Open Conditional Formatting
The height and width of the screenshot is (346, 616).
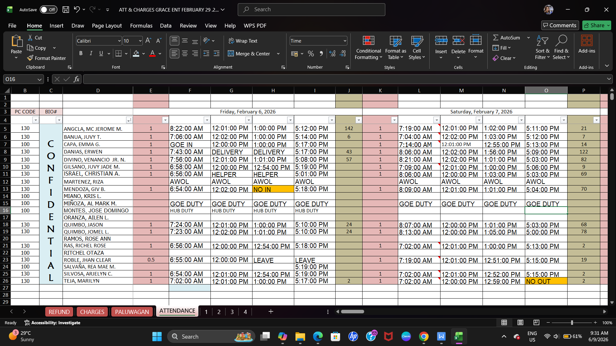[369, 48]
